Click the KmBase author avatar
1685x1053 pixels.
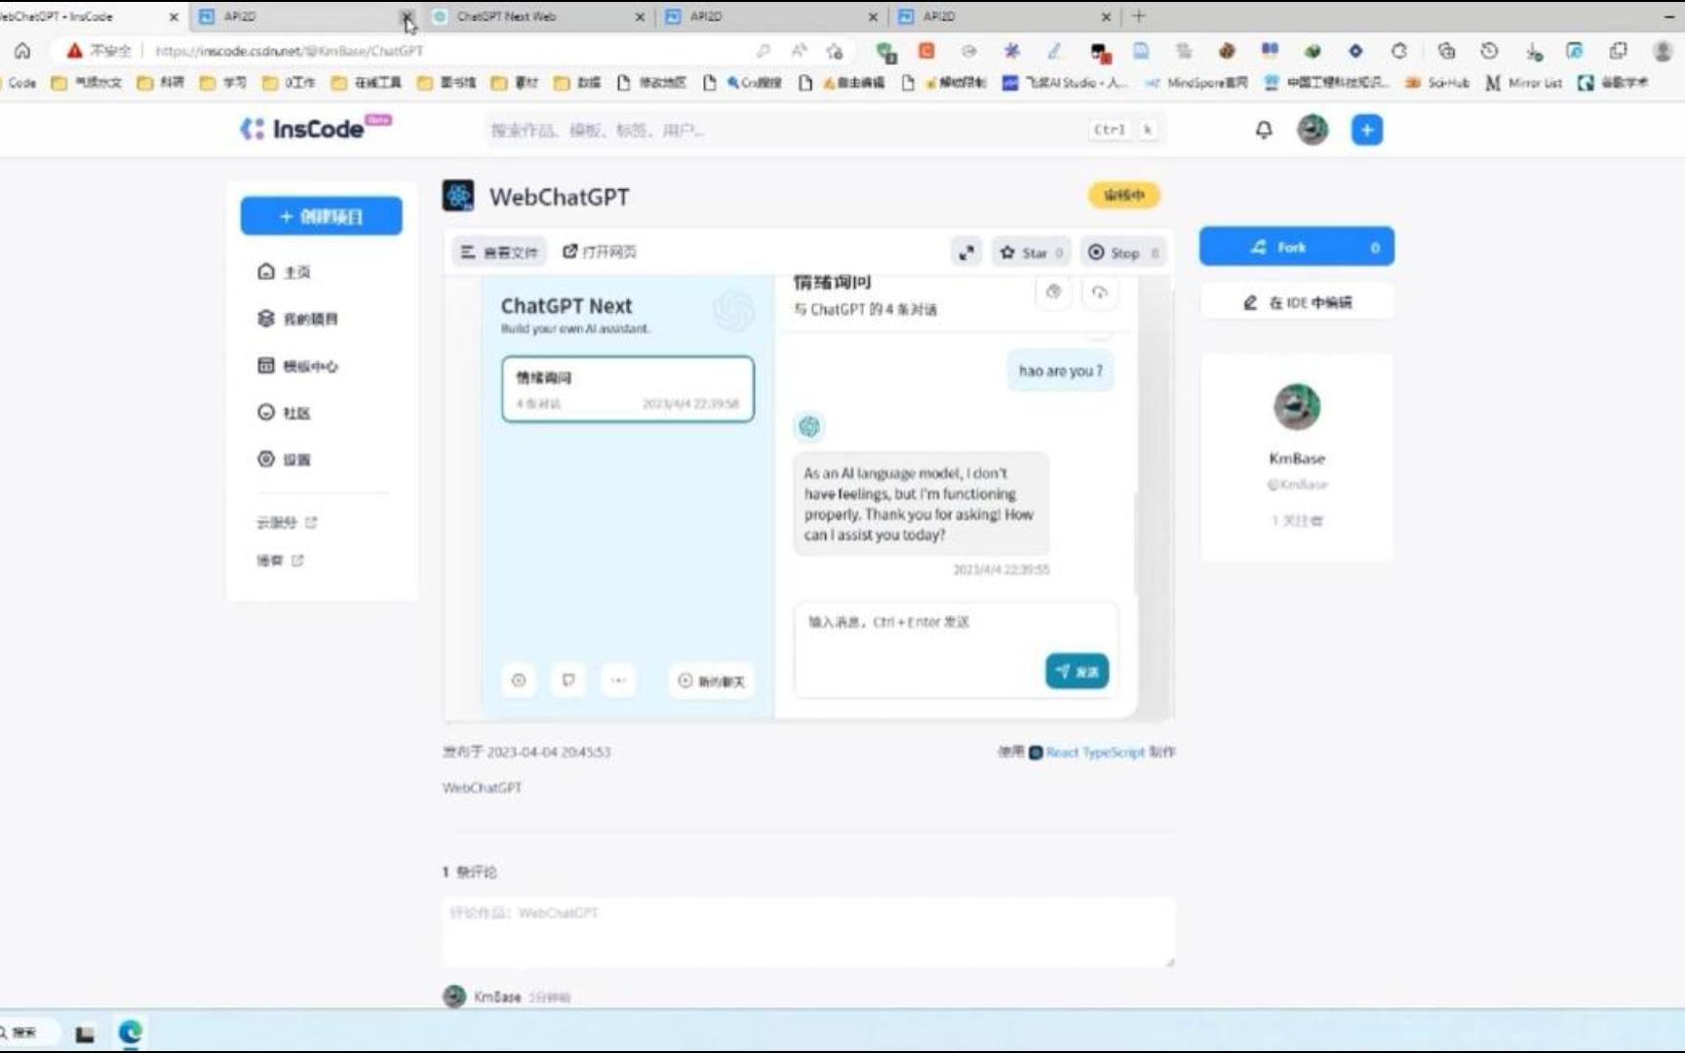coord(1297,407)
